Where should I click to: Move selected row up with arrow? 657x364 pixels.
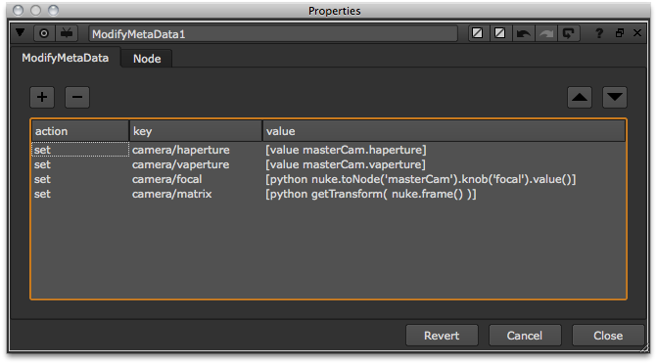[580, 97]
